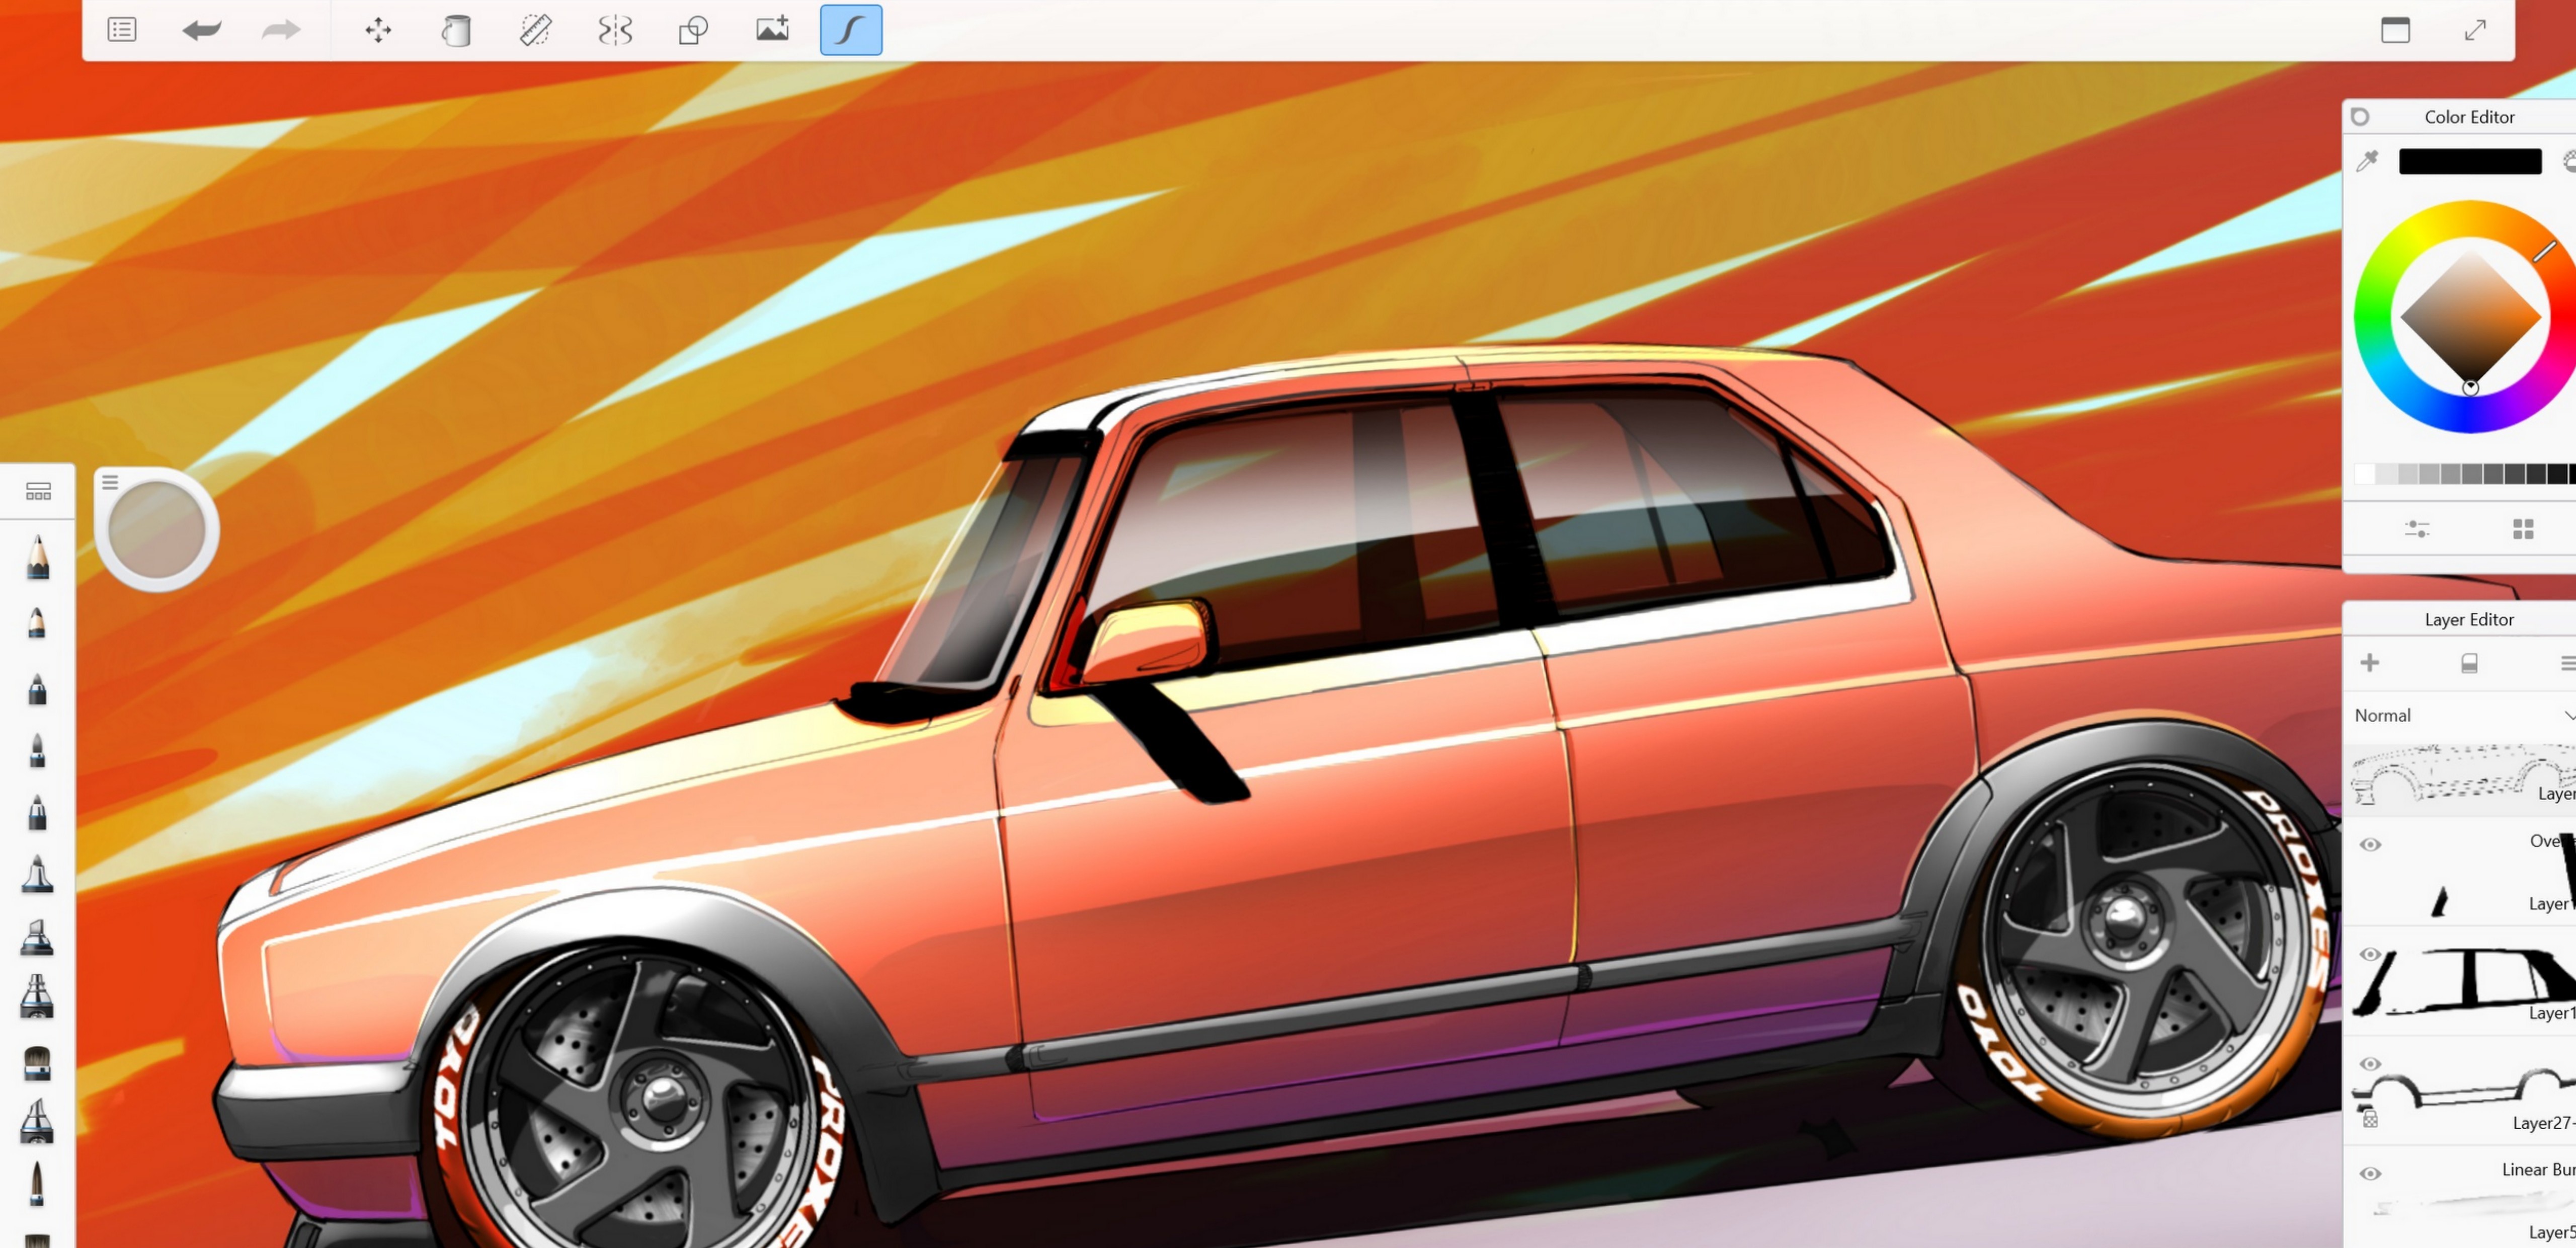Select the eyedropper color picker
Screen dimensions: 2576x1248
(2366, 161)
